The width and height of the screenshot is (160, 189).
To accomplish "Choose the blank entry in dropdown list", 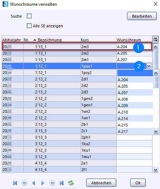I will (135, 73).
